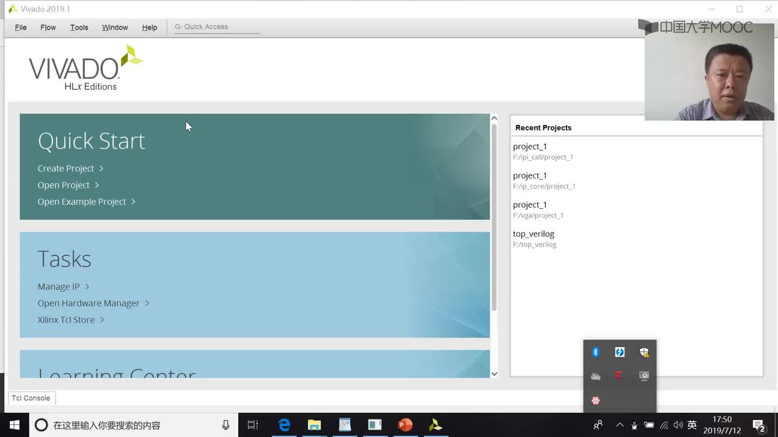Screen dimensions: 778x437
Task: Click the pink flower tray icon
Action: [x=596, y=401]
